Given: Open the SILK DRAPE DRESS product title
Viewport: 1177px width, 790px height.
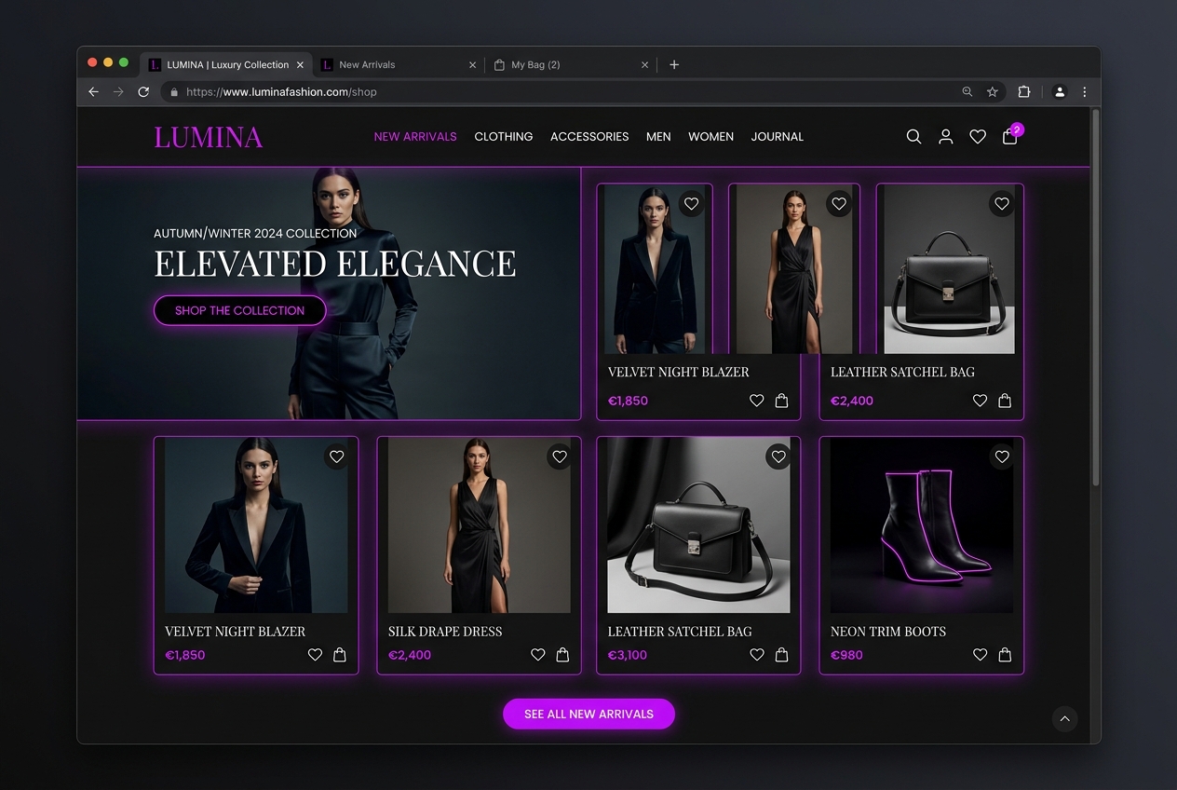Looking at the screenshot, I should 445,632.
